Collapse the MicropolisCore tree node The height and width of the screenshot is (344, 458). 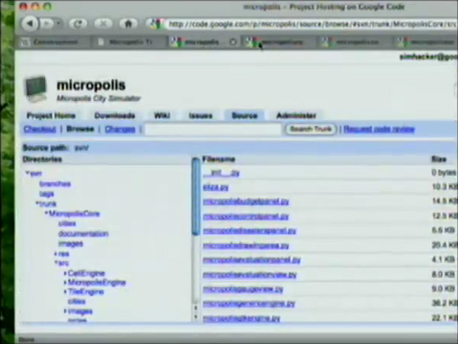click(x=47, y=213)
